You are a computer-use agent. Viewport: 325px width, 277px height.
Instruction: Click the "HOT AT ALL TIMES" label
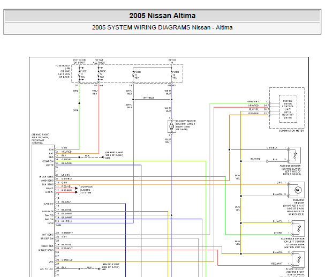(x=99, y=61)
